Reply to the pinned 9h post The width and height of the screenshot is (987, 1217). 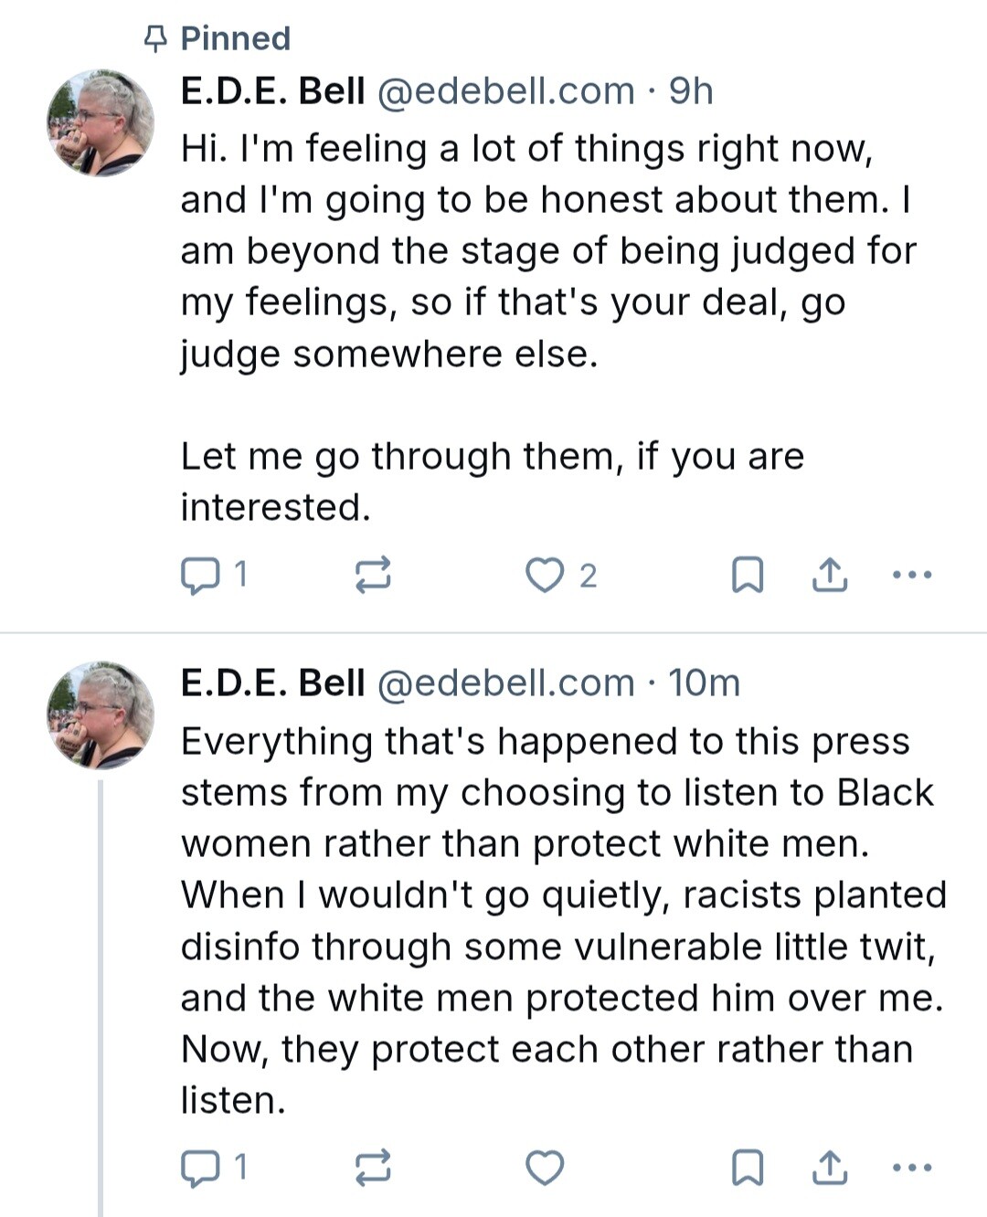(200, 576)
